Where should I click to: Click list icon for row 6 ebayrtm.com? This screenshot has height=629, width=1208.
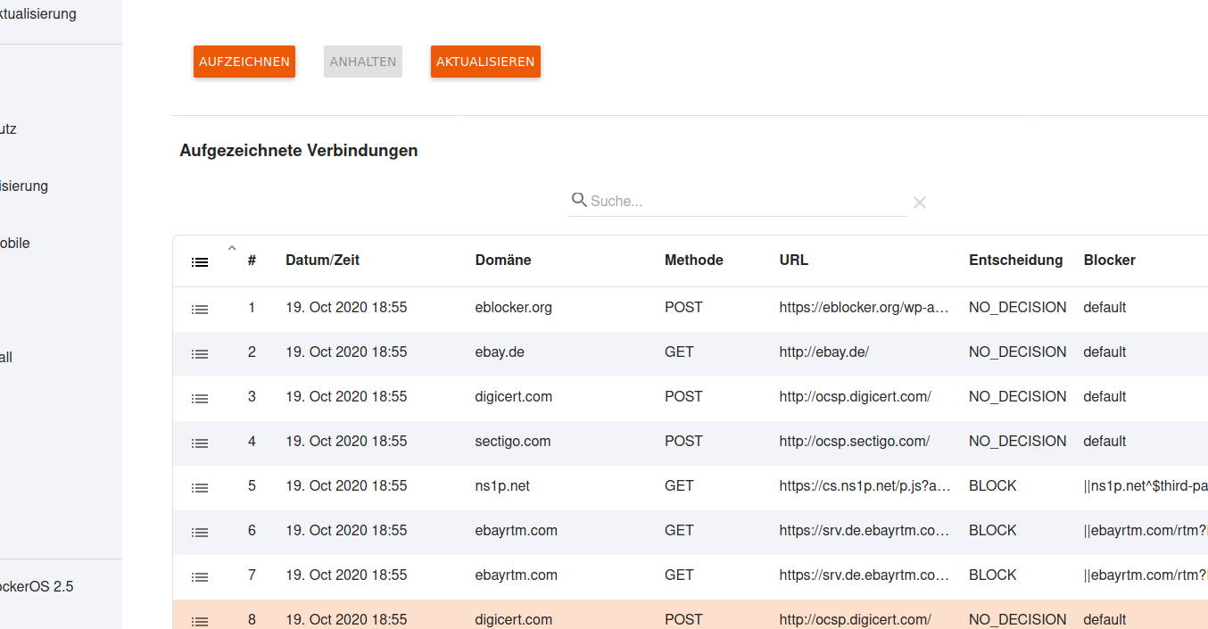(x=200, y=532)
